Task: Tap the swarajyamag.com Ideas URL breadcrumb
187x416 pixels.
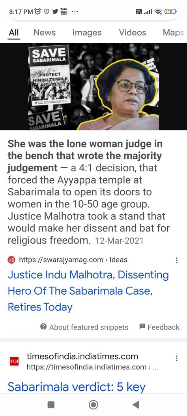Action: coord(73,260)
